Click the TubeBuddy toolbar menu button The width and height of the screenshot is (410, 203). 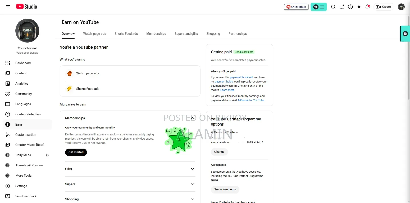click(319, 7)
